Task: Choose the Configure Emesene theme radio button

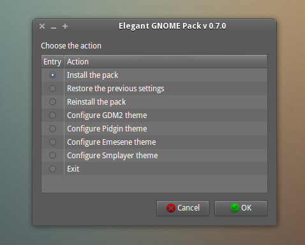Action: click(52, 142)
